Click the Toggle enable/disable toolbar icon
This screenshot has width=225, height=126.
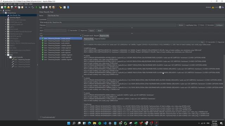click(x=33, y=7)
